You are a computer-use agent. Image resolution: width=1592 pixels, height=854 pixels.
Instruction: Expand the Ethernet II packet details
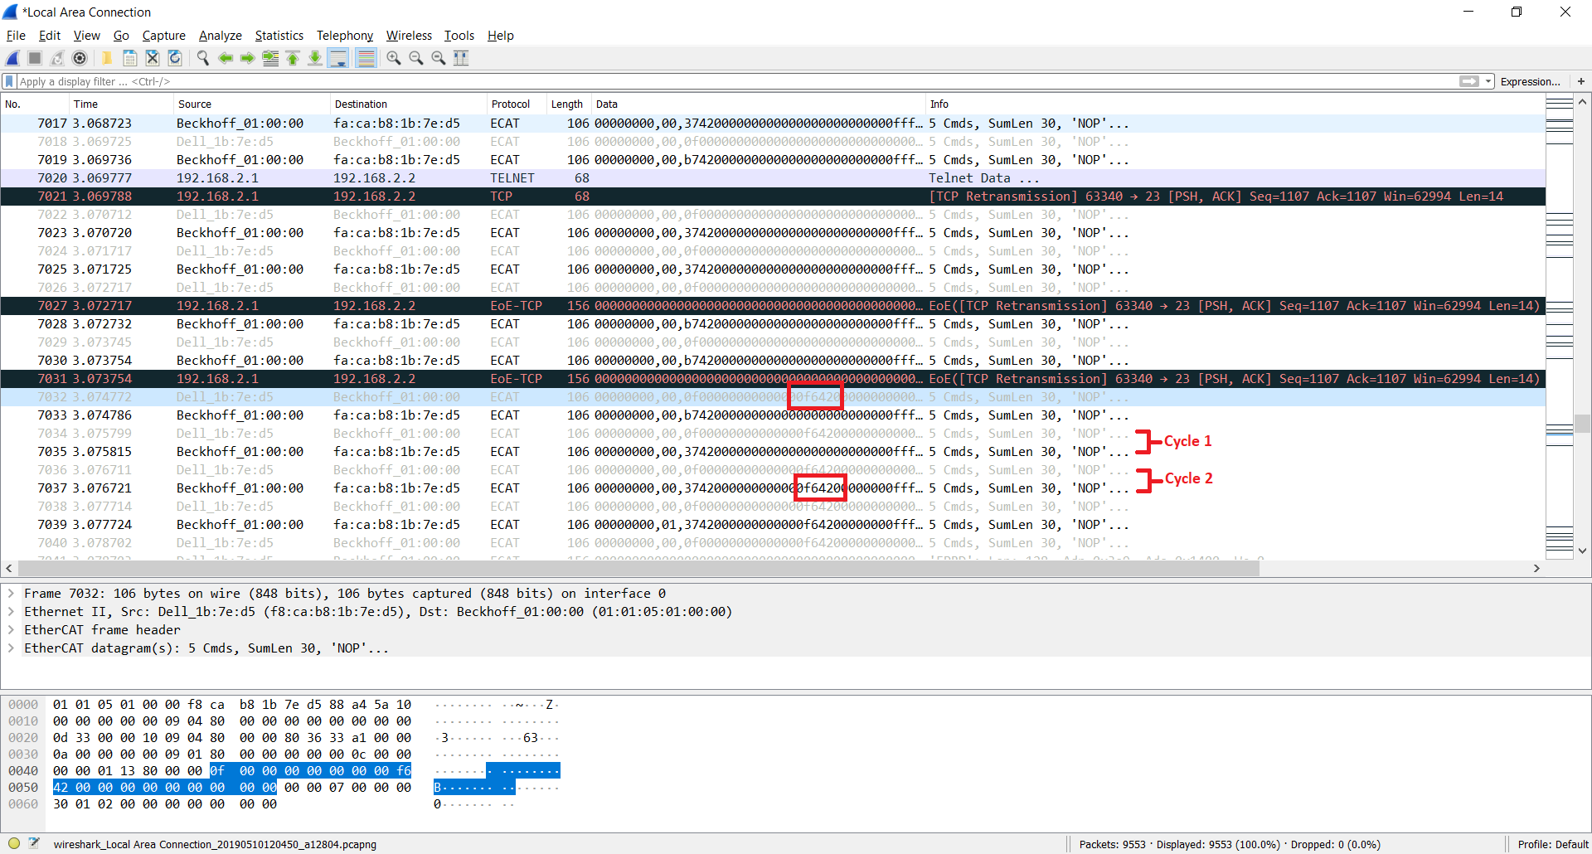(x=11, y=611)
